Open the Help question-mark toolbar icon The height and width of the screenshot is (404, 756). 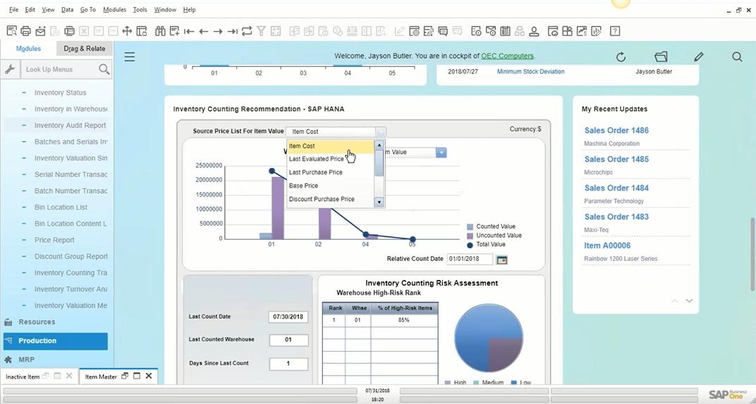click(x=615, y=31)
